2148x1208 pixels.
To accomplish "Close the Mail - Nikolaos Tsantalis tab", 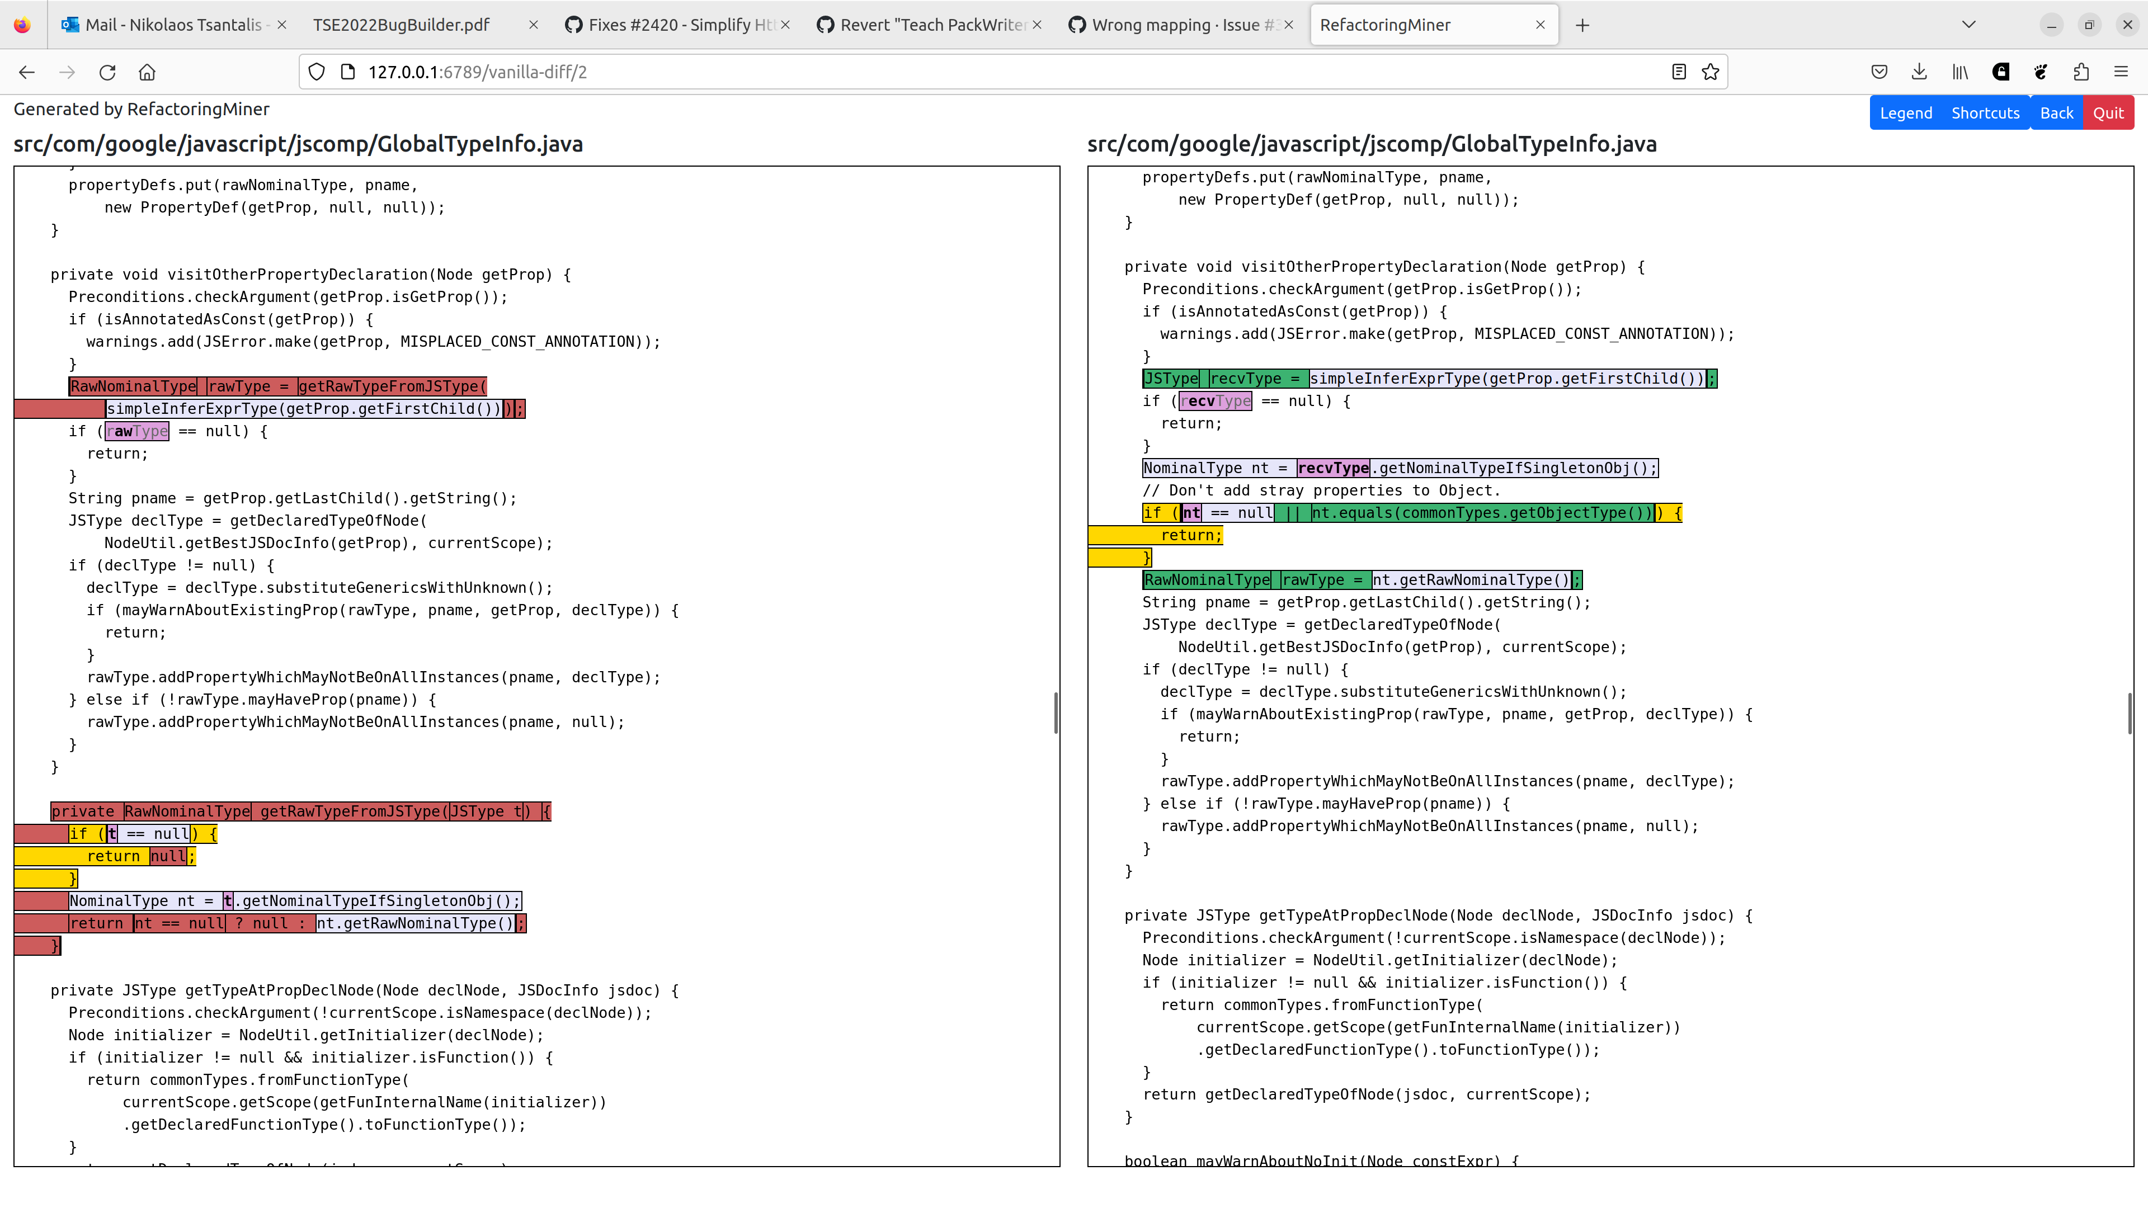I will coord(282,25).
